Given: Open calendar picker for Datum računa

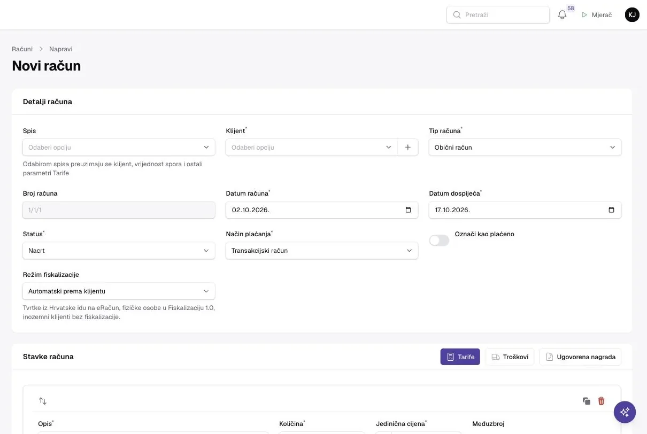Looking at the screenshot, I should tap(409, 210).
